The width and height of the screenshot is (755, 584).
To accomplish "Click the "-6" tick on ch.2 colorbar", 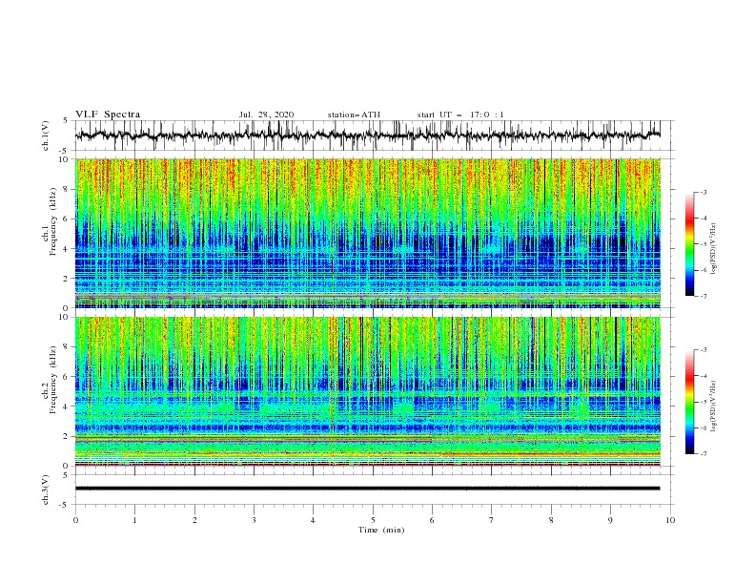I will click(x=703, y=428).
